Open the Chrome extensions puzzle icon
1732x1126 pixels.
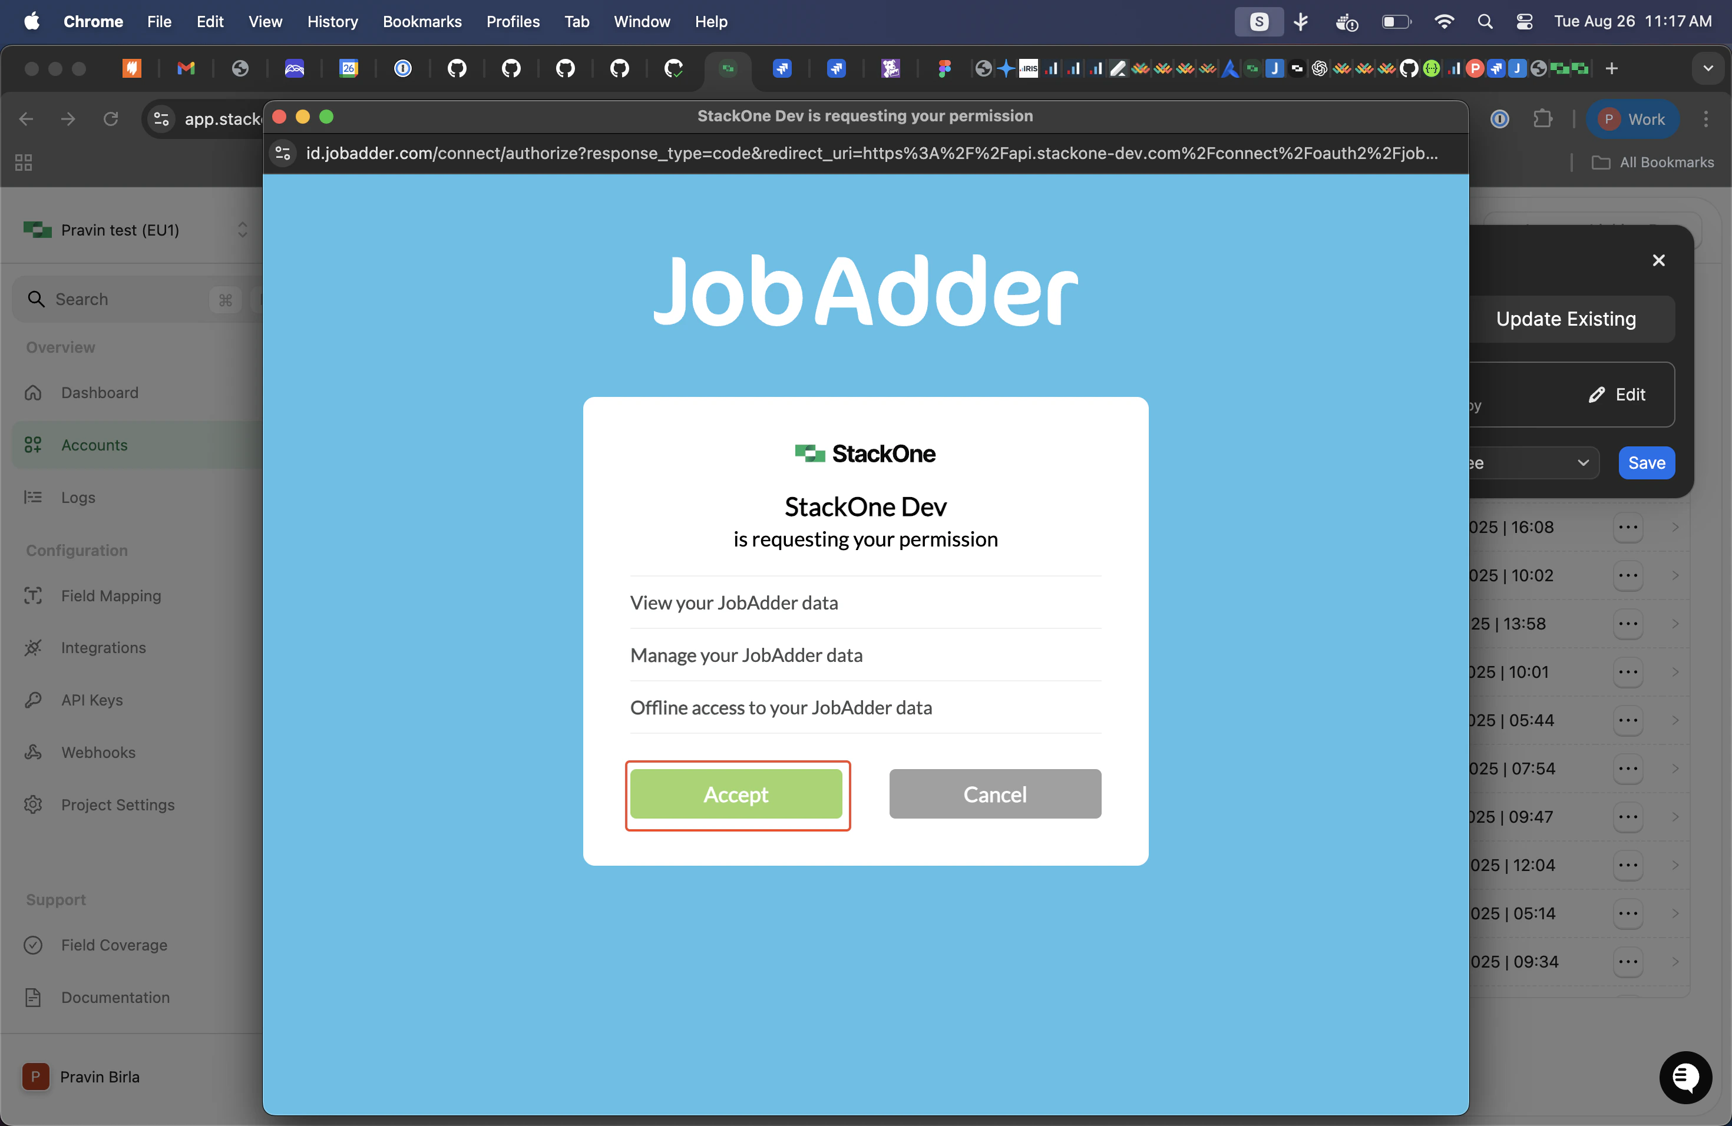click(x=1544, y=118)
